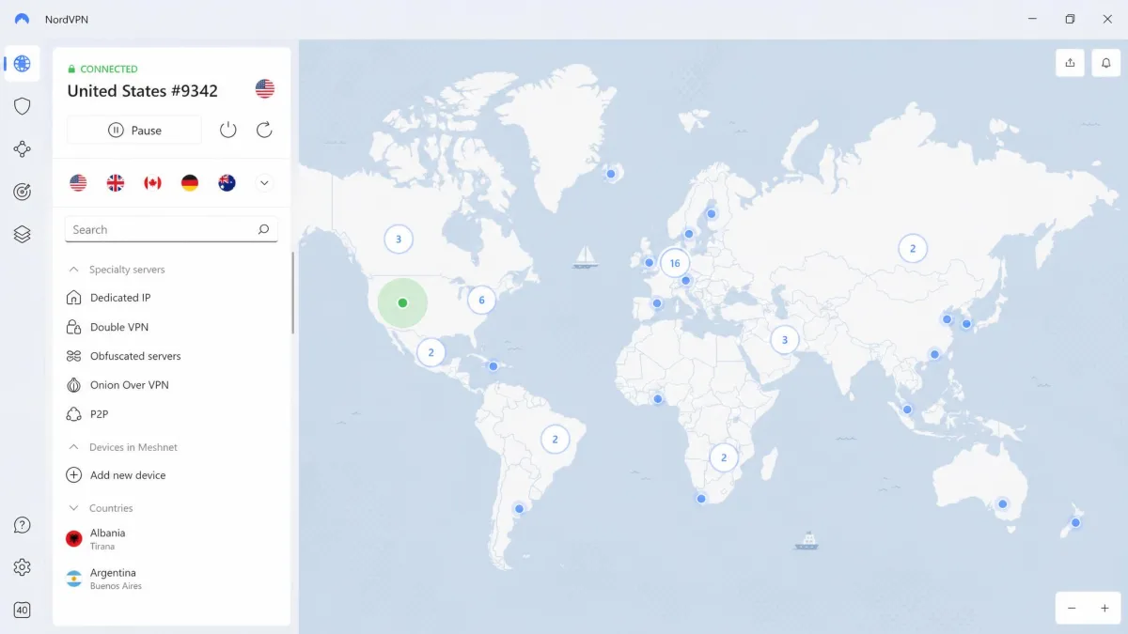The height and width of the screenshot is (634, 1128).
Task: Quick connect to Canada flag
Action: click(152, 183)
